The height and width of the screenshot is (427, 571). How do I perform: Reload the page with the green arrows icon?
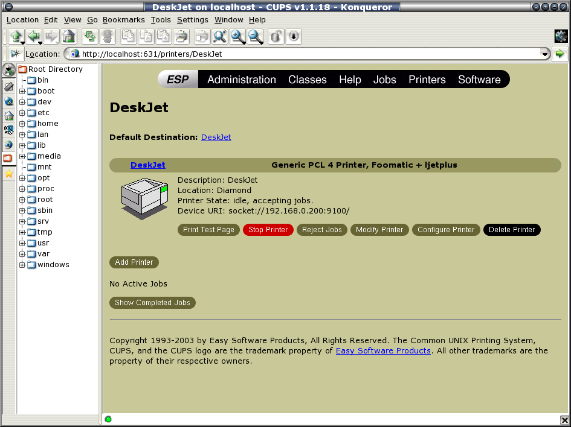click(89, 36)
